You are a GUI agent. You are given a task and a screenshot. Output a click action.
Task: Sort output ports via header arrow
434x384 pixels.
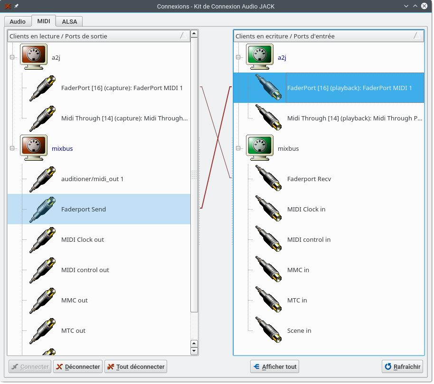[183, 36]
